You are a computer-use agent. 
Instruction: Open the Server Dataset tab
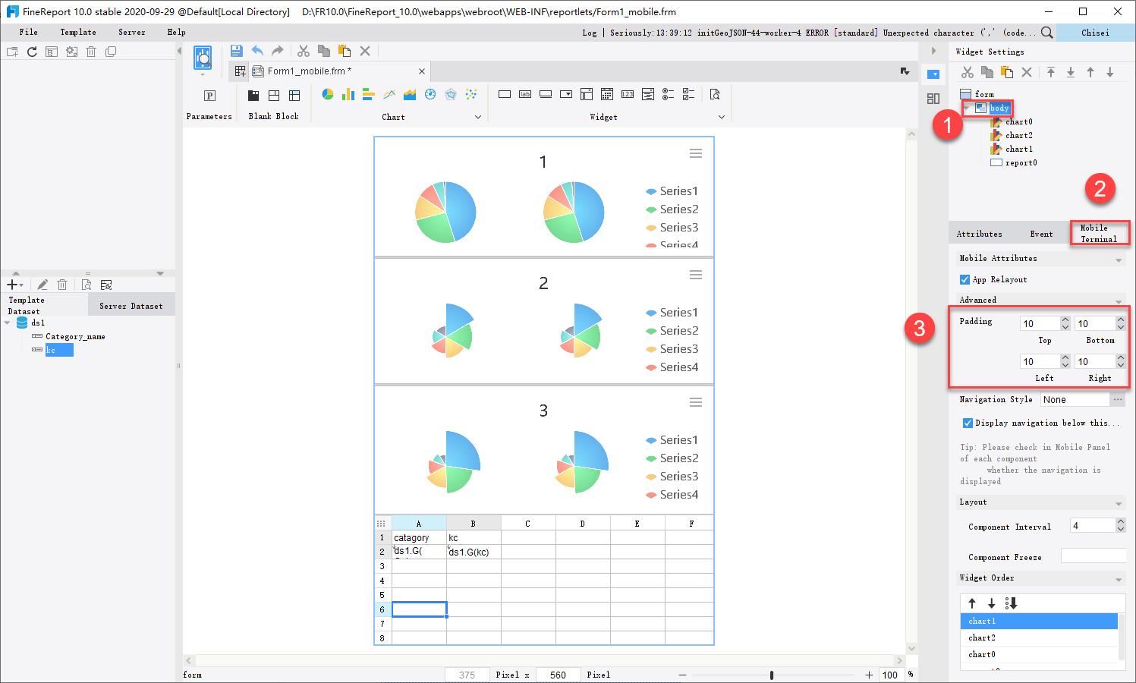point(131,306)
